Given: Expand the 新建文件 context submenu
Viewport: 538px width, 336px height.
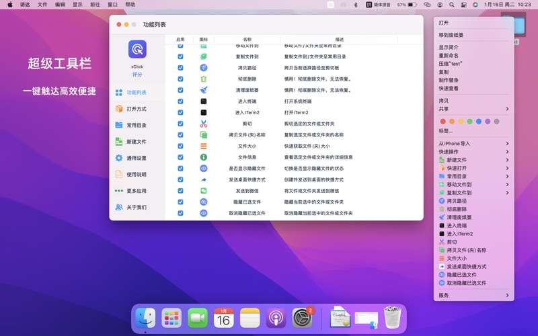Looking at the screenshot, I should tap(473, 160).
